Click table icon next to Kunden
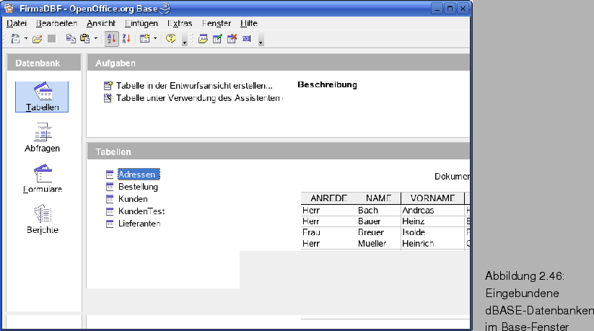Screen dimensions: 594x331 pos(110,199)
